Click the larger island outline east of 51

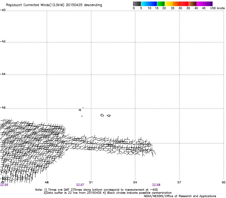coord(102,115)
